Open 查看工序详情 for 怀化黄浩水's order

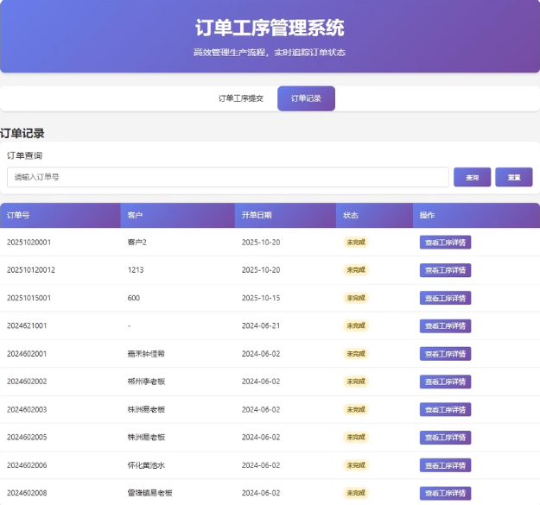(x=445, y=465)
